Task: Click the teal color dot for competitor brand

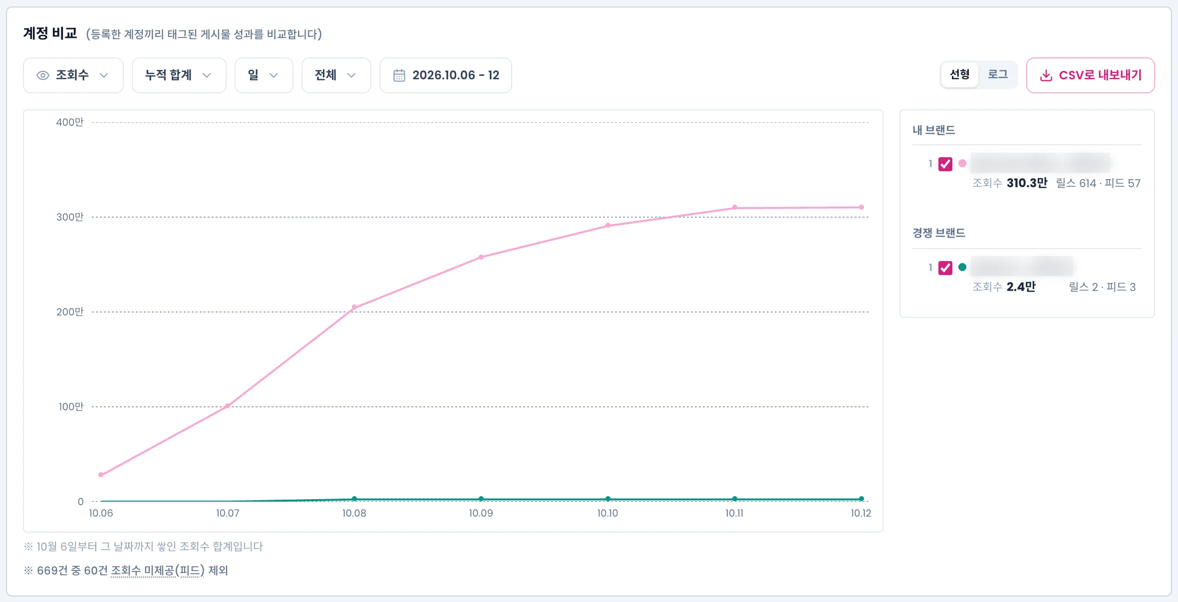Action: click(x=962, y=267)
